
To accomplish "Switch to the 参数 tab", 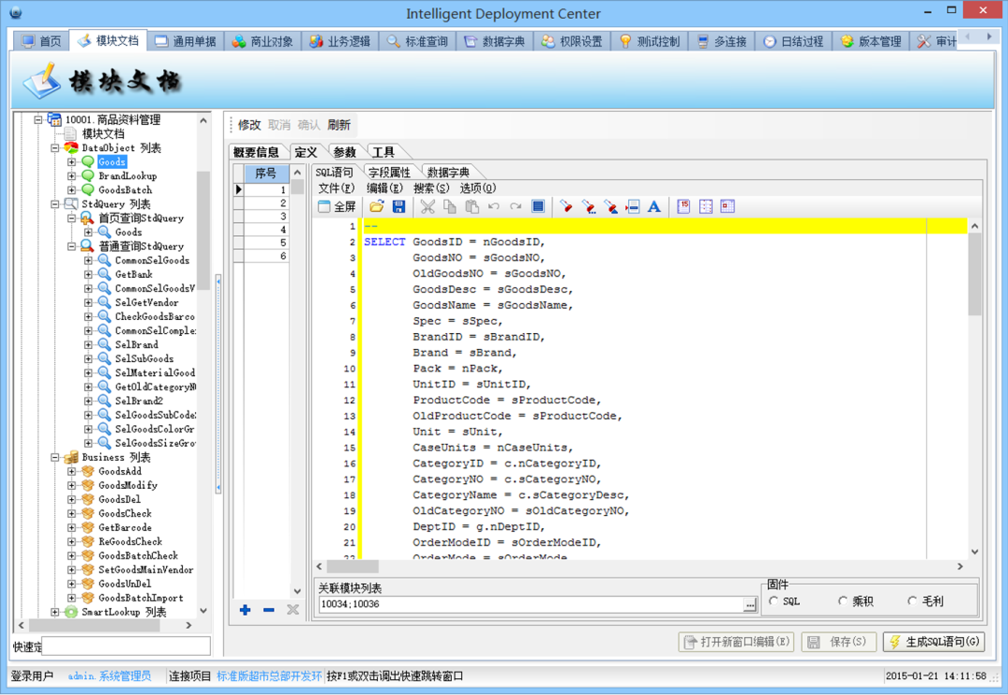I will pyautogui.click(x=344, y=152).
